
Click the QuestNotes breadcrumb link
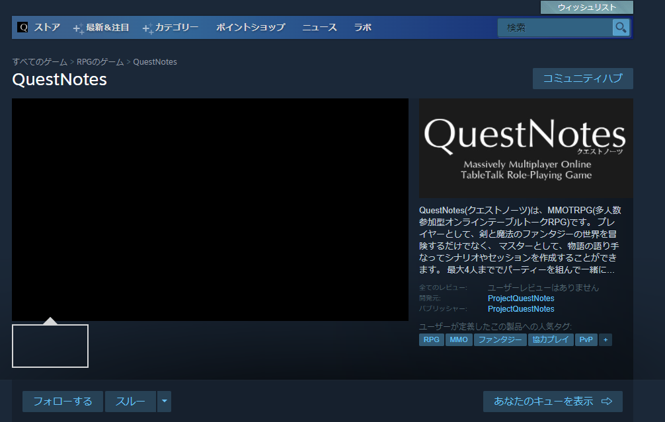click(155, 62)
